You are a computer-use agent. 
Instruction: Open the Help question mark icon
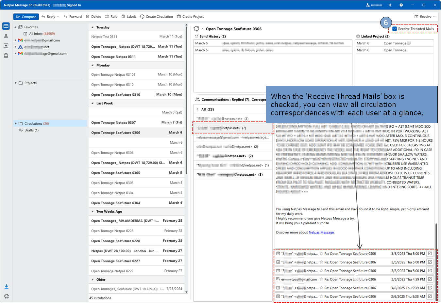[x=401, y=5]
